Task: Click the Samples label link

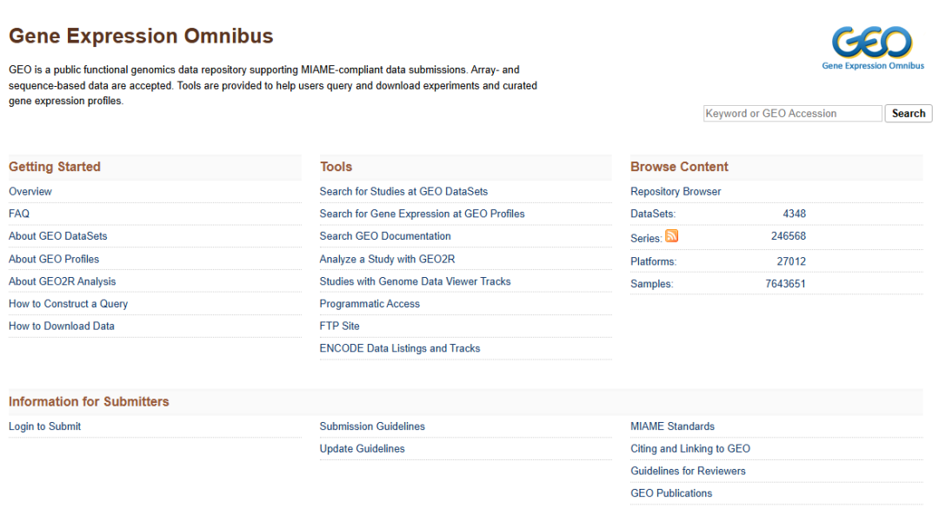Action: (x=651, y=284)
